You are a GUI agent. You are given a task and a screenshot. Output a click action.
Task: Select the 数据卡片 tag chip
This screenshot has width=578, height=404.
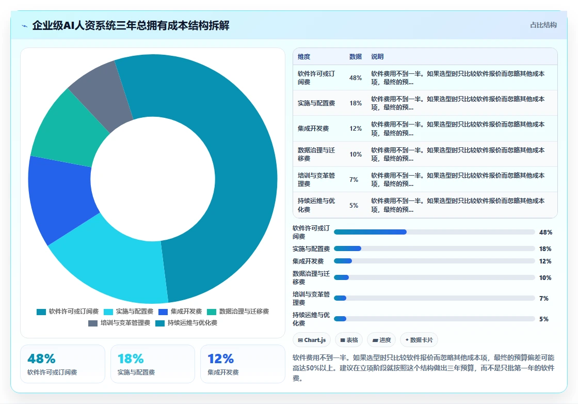pos(419,340)
